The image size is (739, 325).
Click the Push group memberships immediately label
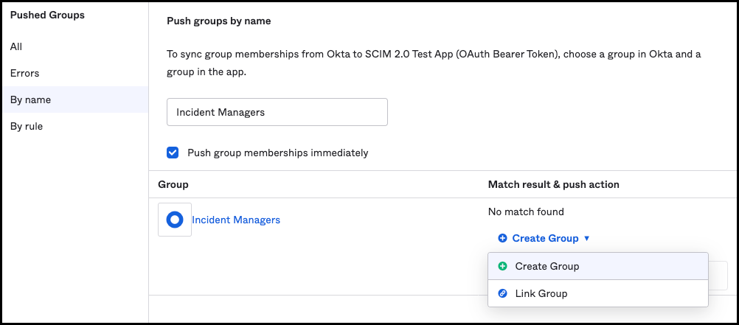(x=277, y=153)
